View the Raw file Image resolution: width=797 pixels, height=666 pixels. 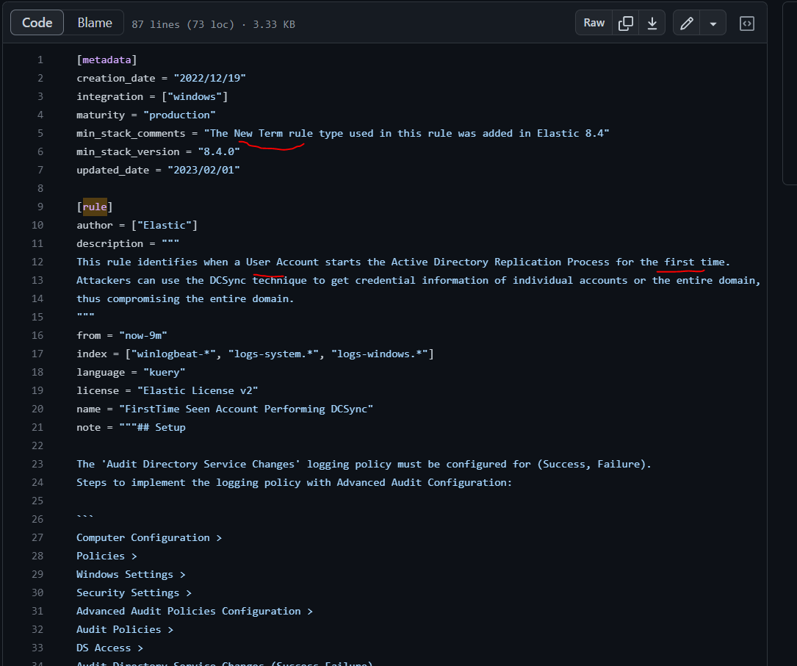[593, 23]
